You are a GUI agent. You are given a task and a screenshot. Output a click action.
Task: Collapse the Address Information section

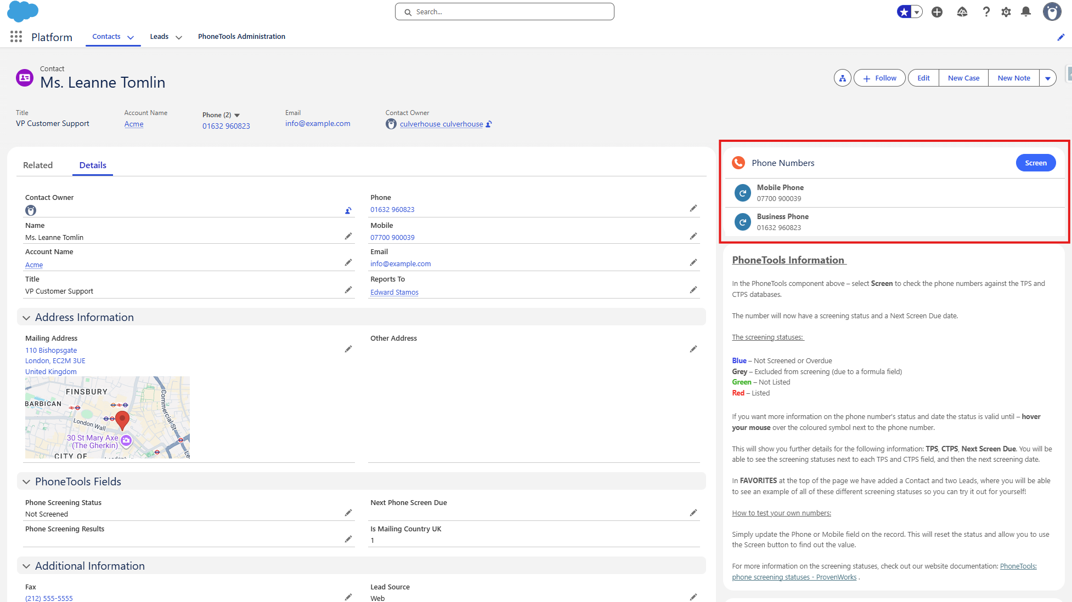click(x=26, y=318)
